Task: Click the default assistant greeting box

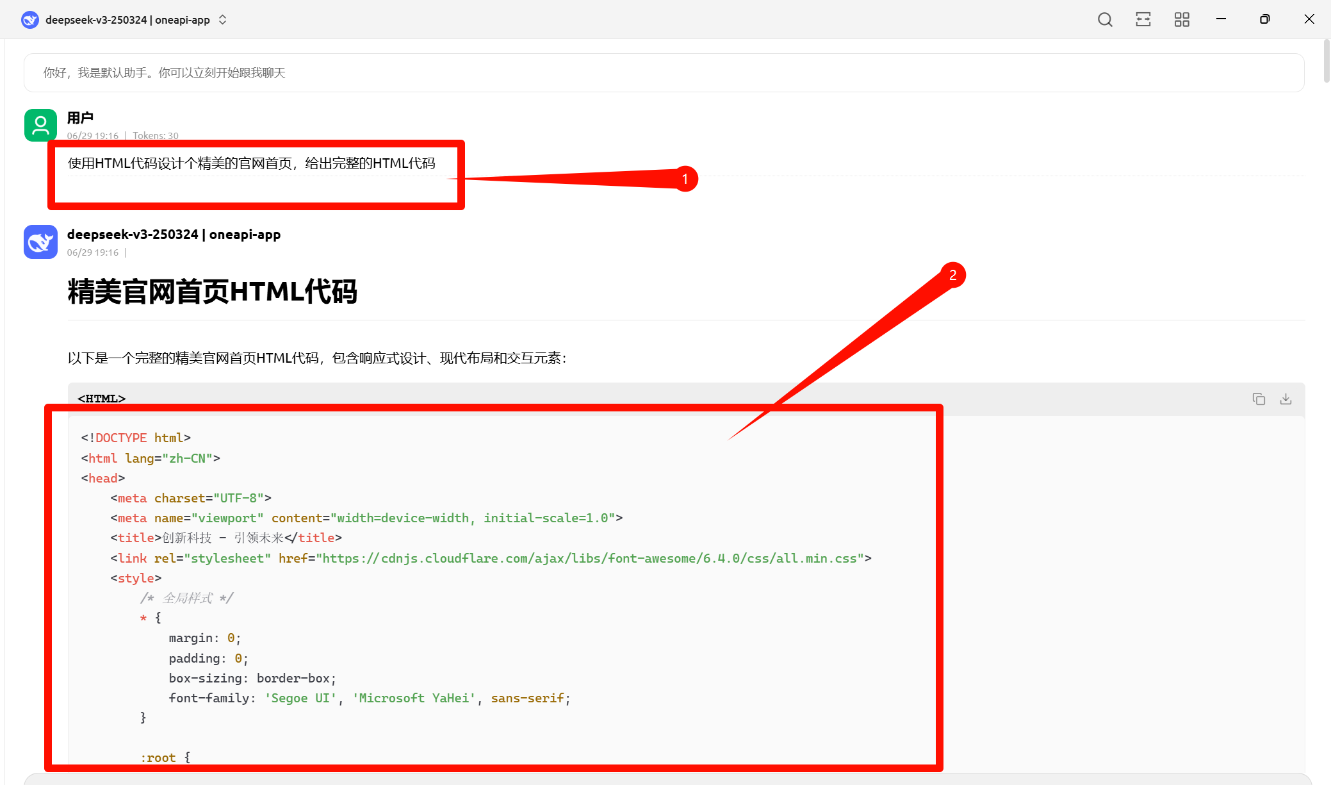Action: pos(664,73)
